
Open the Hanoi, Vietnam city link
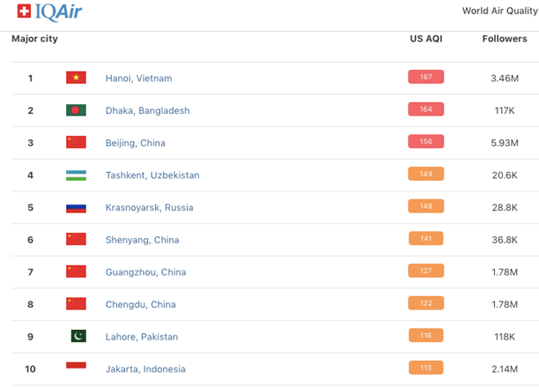[x=139, y=78]
